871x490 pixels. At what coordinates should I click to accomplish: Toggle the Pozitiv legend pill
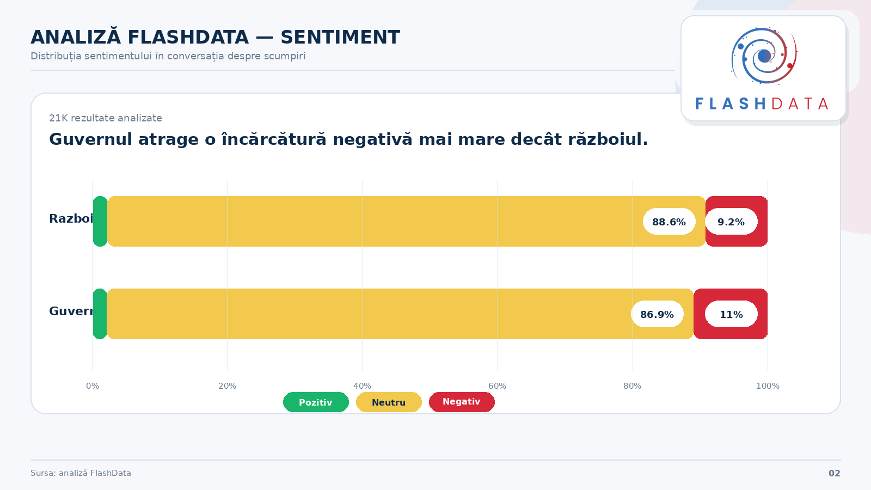(316, 402)
